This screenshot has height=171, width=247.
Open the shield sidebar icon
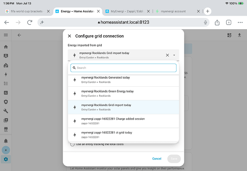pyautogui.click(x=6, y=102)
